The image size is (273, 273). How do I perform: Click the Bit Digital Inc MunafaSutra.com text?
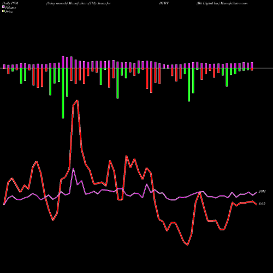(x=222, y=3)
